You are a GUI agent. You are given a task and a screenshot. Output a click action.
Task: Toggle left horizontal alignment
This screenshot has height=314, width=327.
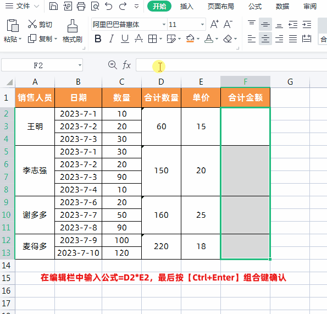(x=252, y=39)
